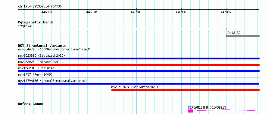Select the nsv483005 red variant bar
The image size is (268, 114).
139,65
